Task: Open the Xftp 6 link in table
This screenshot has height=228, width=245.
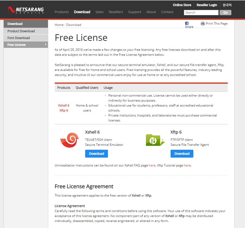Action: point(64,110)
